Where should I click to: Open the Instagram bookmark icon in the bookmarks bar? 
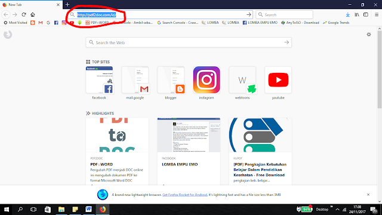[64, 23]
